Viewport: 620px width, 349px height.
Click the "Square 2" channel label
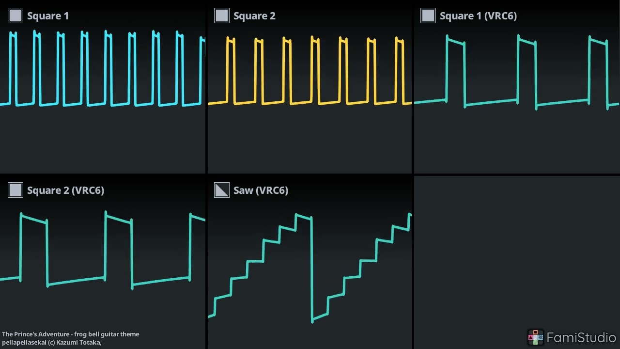[x=254, y=16]
